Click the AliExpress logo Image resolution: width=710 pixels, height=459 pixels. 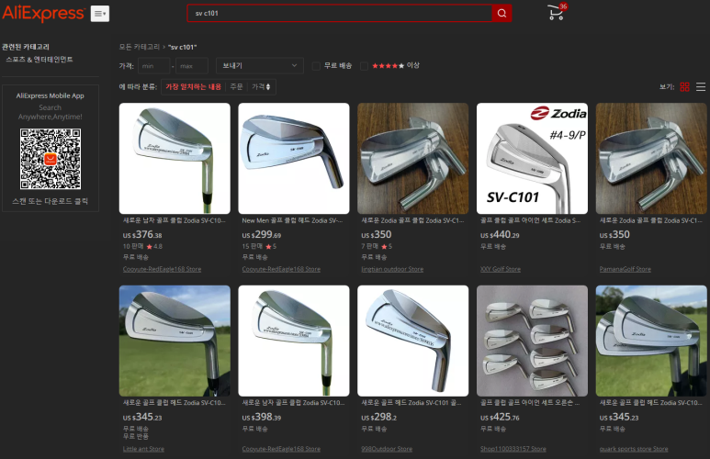pos(43,14)
